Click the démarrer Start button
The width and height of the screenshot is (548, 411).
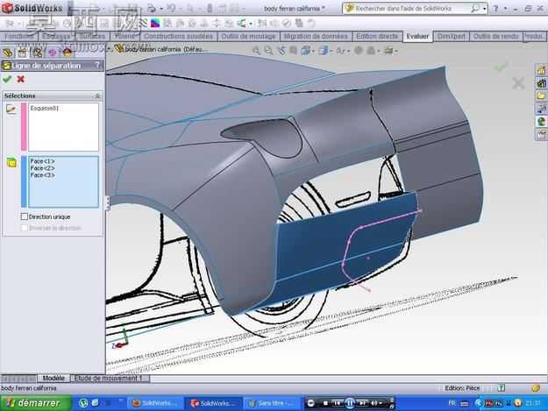pos(36,403)
